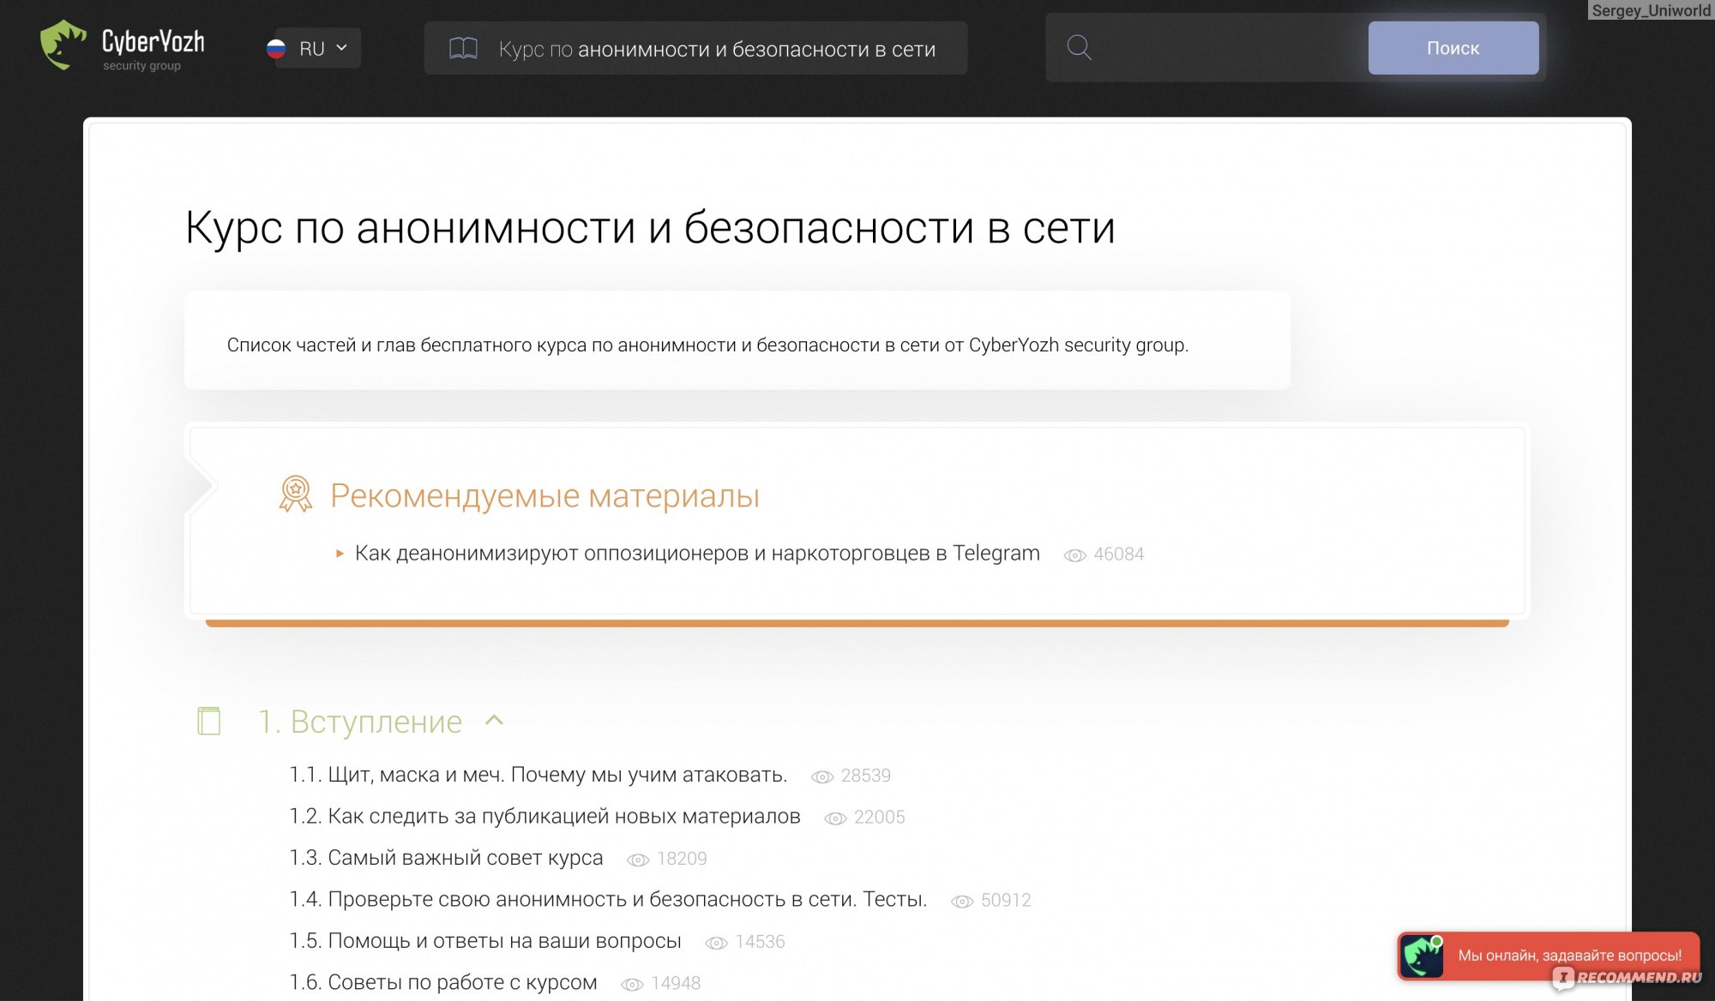Viewport: 1715px width, 1001px height.
Task: Click the eye icon next to 22005
Action: 834,818
